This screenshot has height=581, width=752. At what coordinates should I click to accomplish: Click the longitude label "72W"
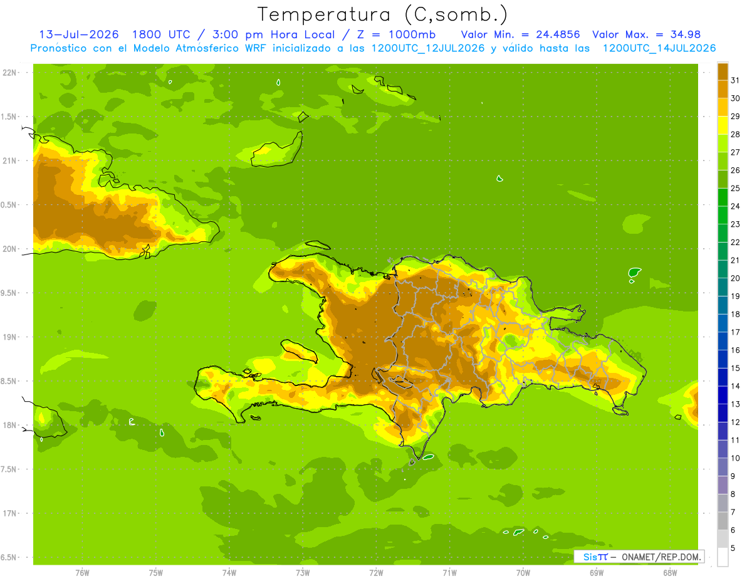(376, 573)
